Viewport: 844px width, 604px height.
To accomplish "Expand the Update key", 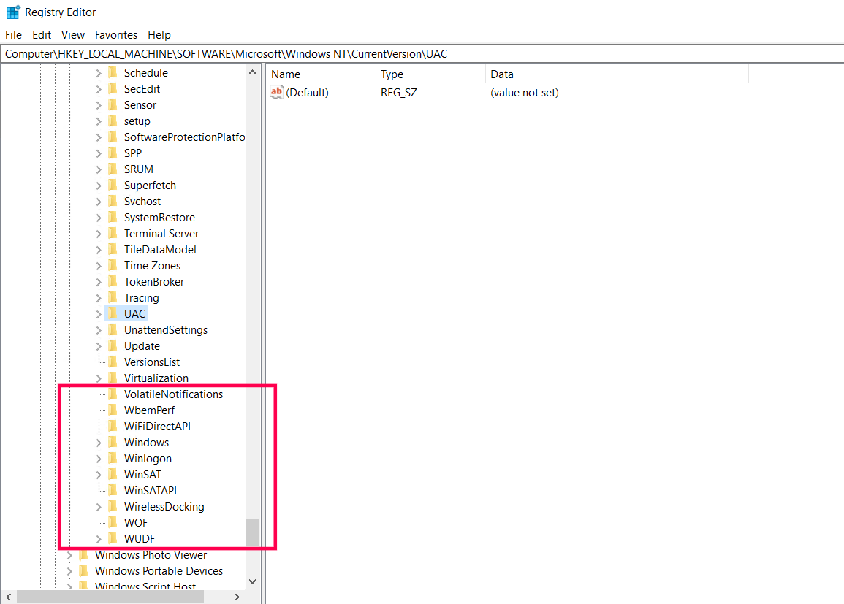I will click(x=99, y=346).
